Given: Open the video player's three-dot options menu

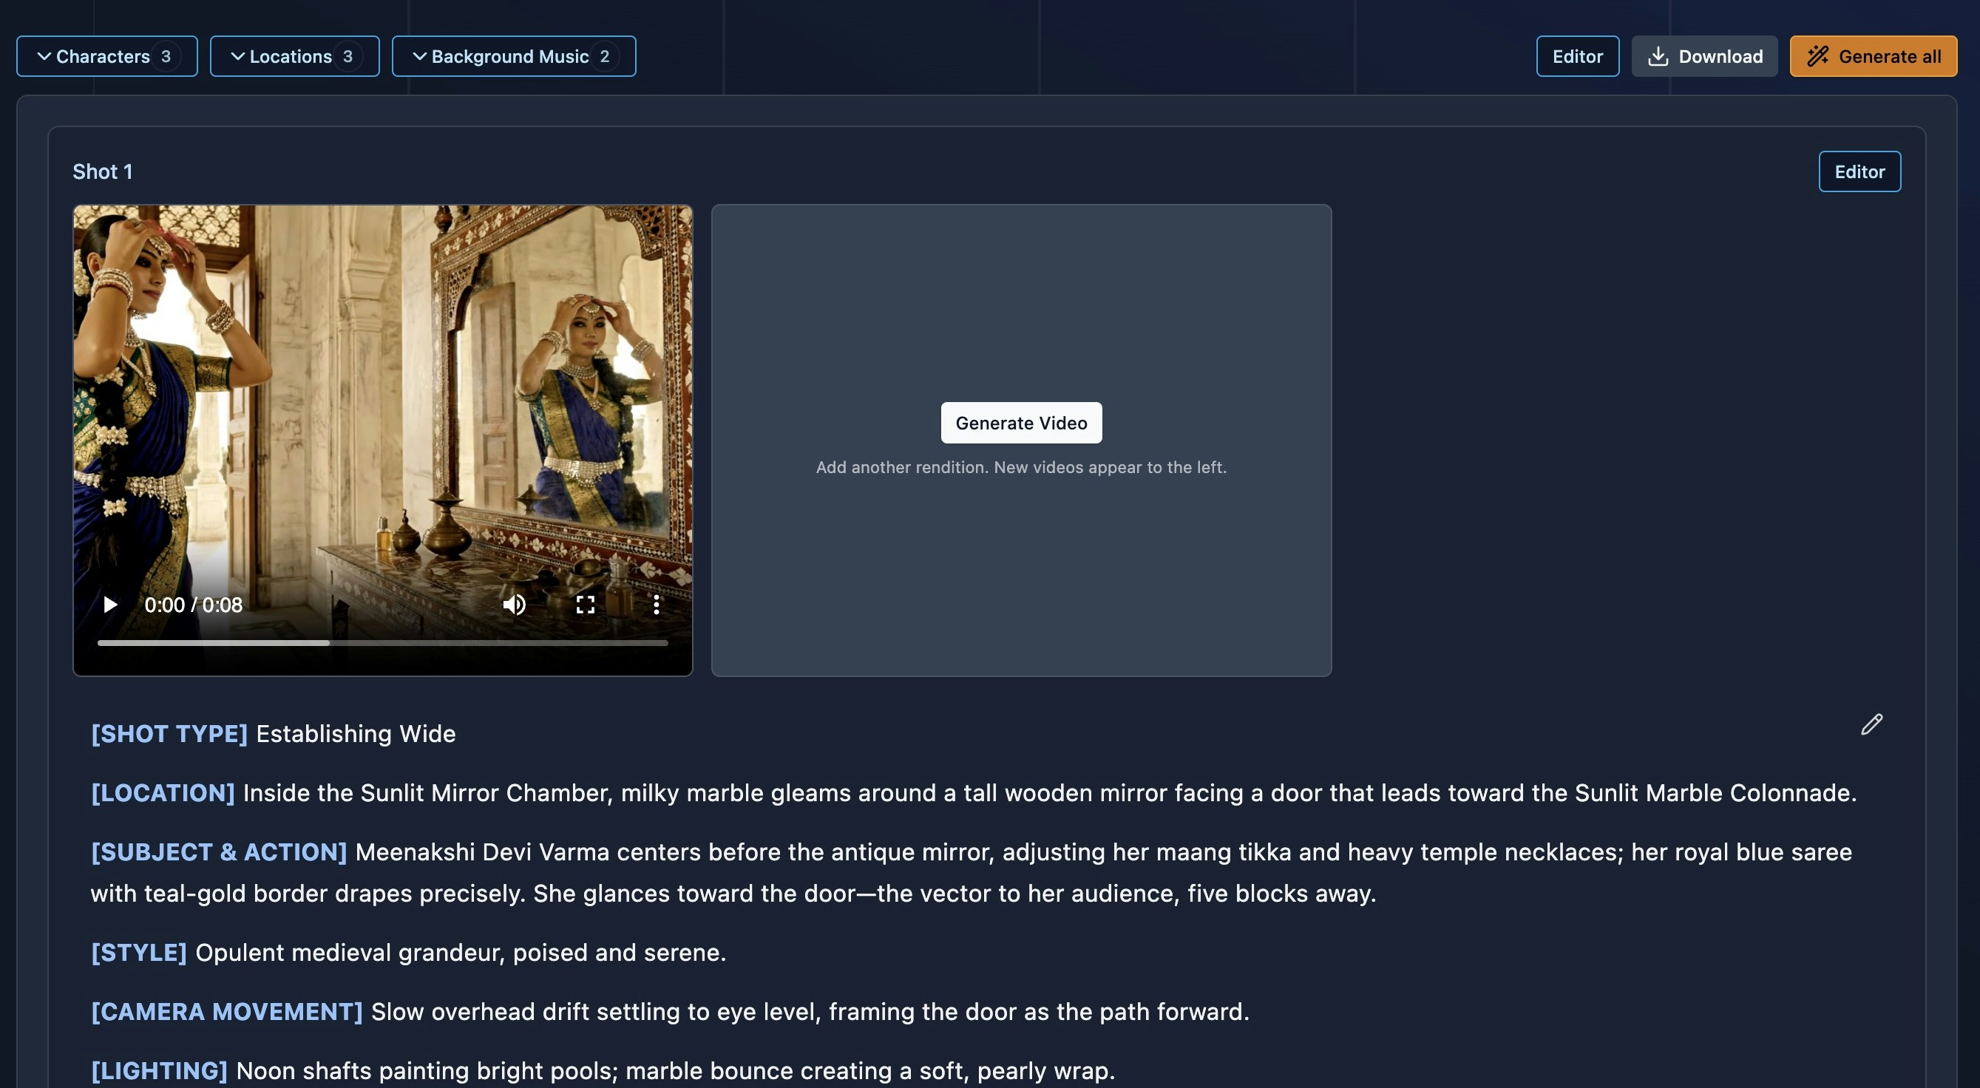Looking at the screenshot, I should [657, 605].
